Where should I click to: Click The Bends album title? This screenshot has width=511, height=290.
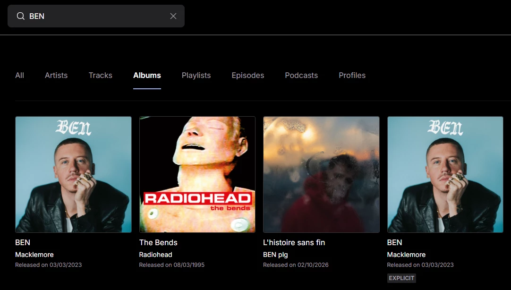click(x=158, y=242)
